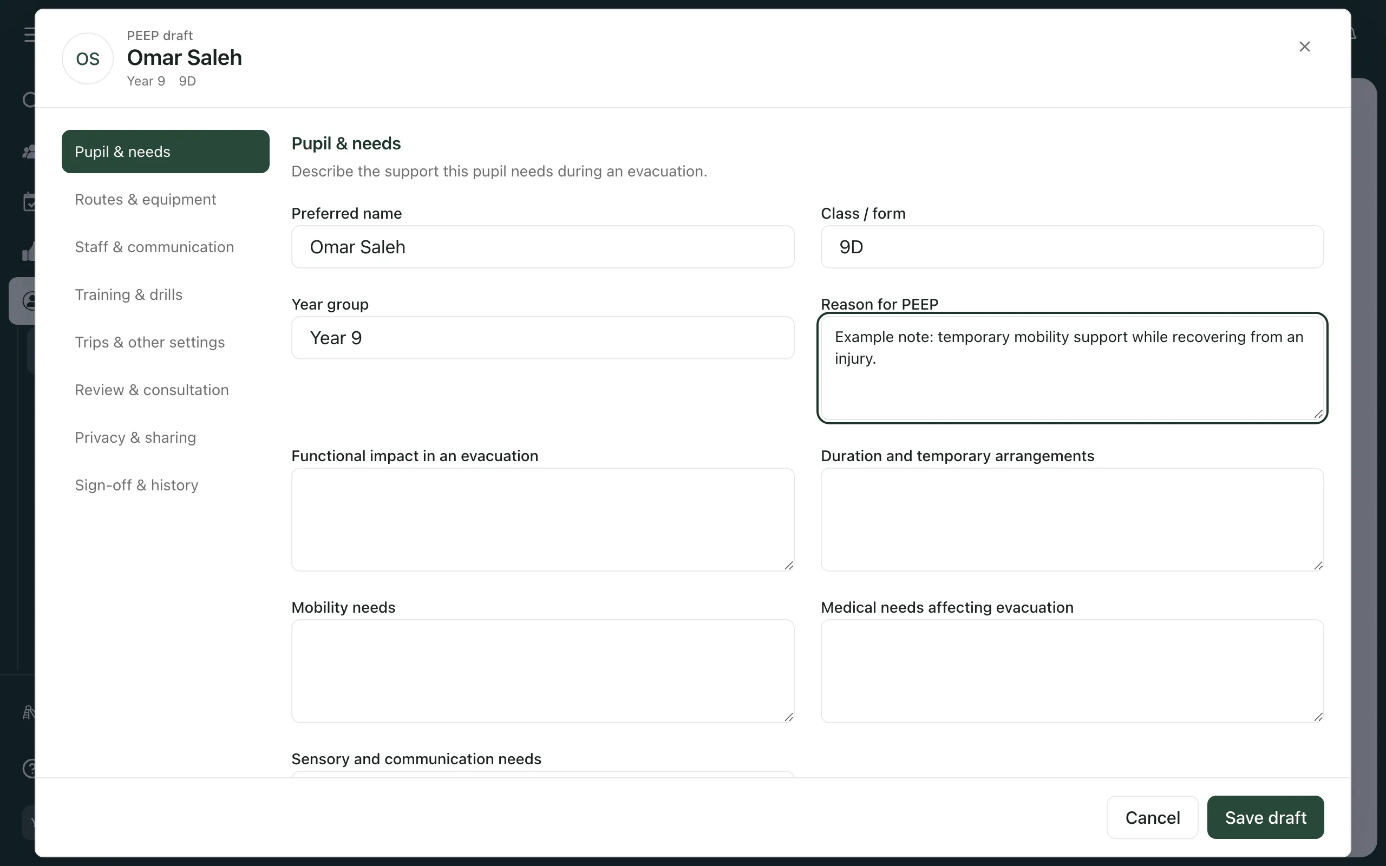Go to Routes & equipment section

pos(166,199)
